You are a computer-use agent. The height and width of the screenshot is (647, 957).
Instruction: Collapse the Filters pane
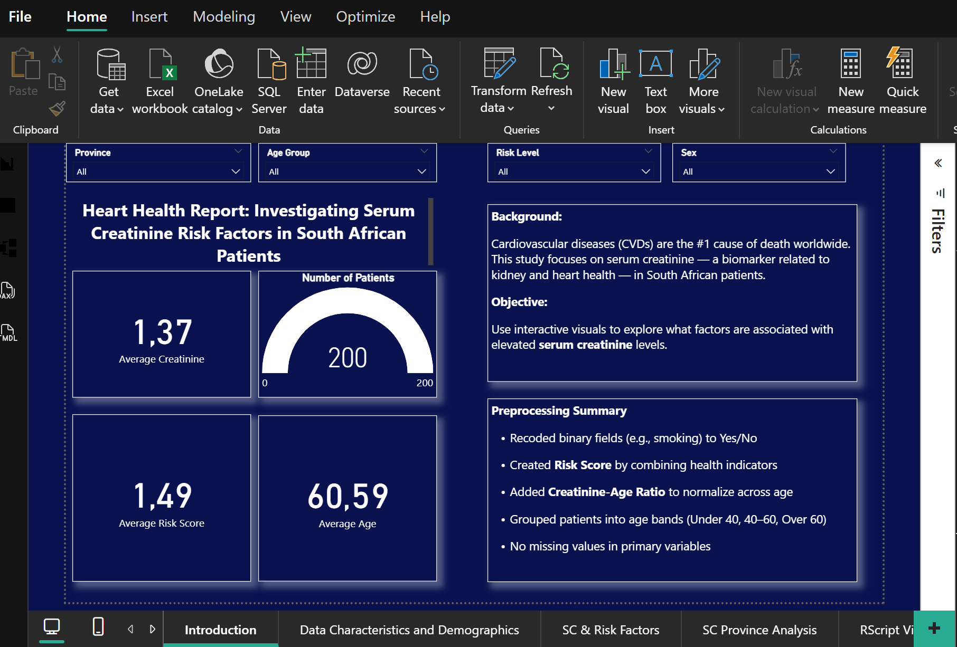pyautogui.click(x=939, y=163)
